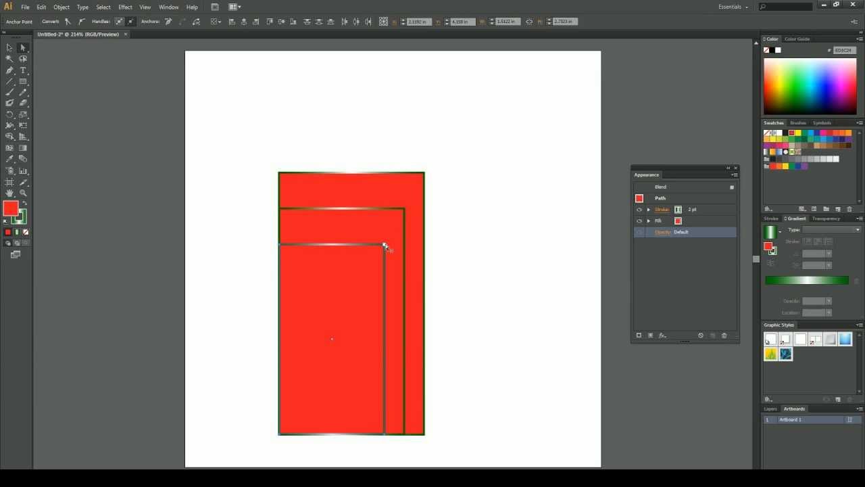Switch to the Transparency tab

[826, 218]
